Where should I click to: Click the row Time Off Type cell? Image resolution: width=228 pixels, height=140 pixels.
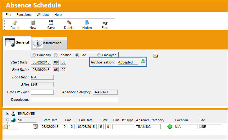(x=123, y=127)
